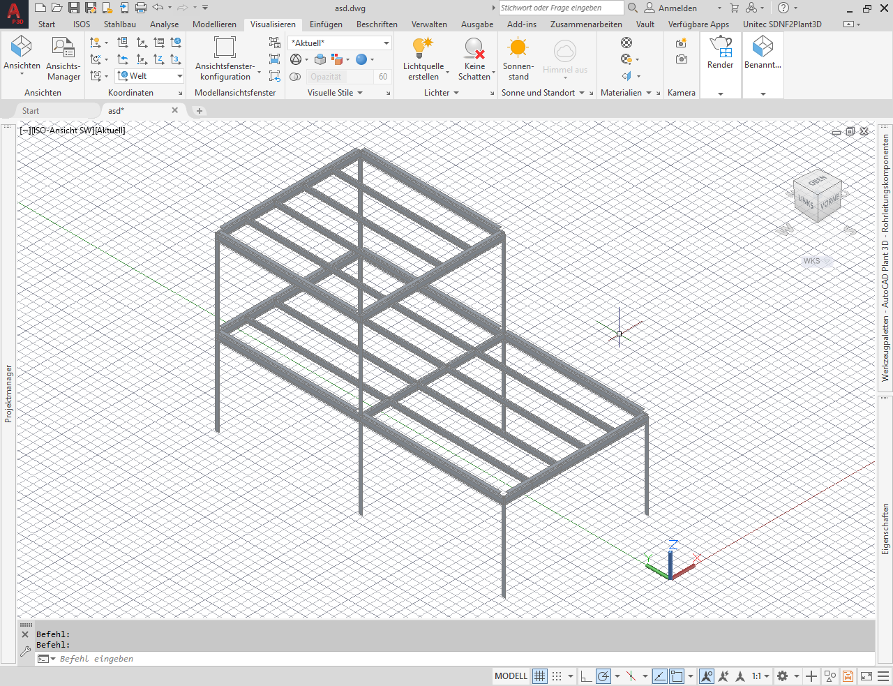Open the Einfügen ribbon tab

[326, 24]
